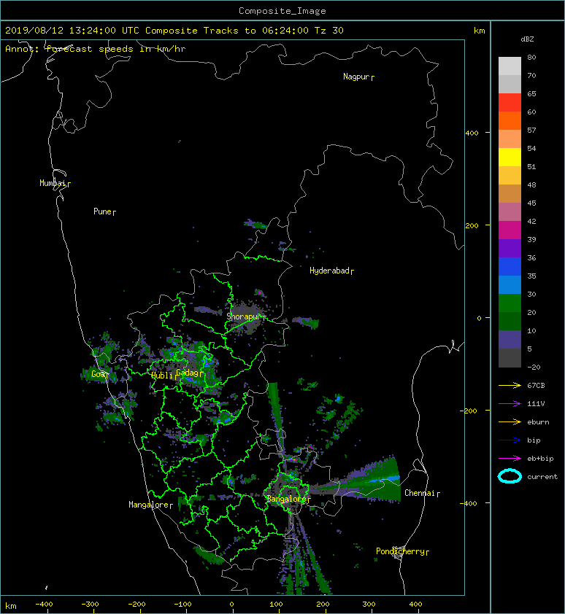Click the -20 dBZ dark grey swatch
Viewport: 565px width, 614px height.
tap(510, 358)
